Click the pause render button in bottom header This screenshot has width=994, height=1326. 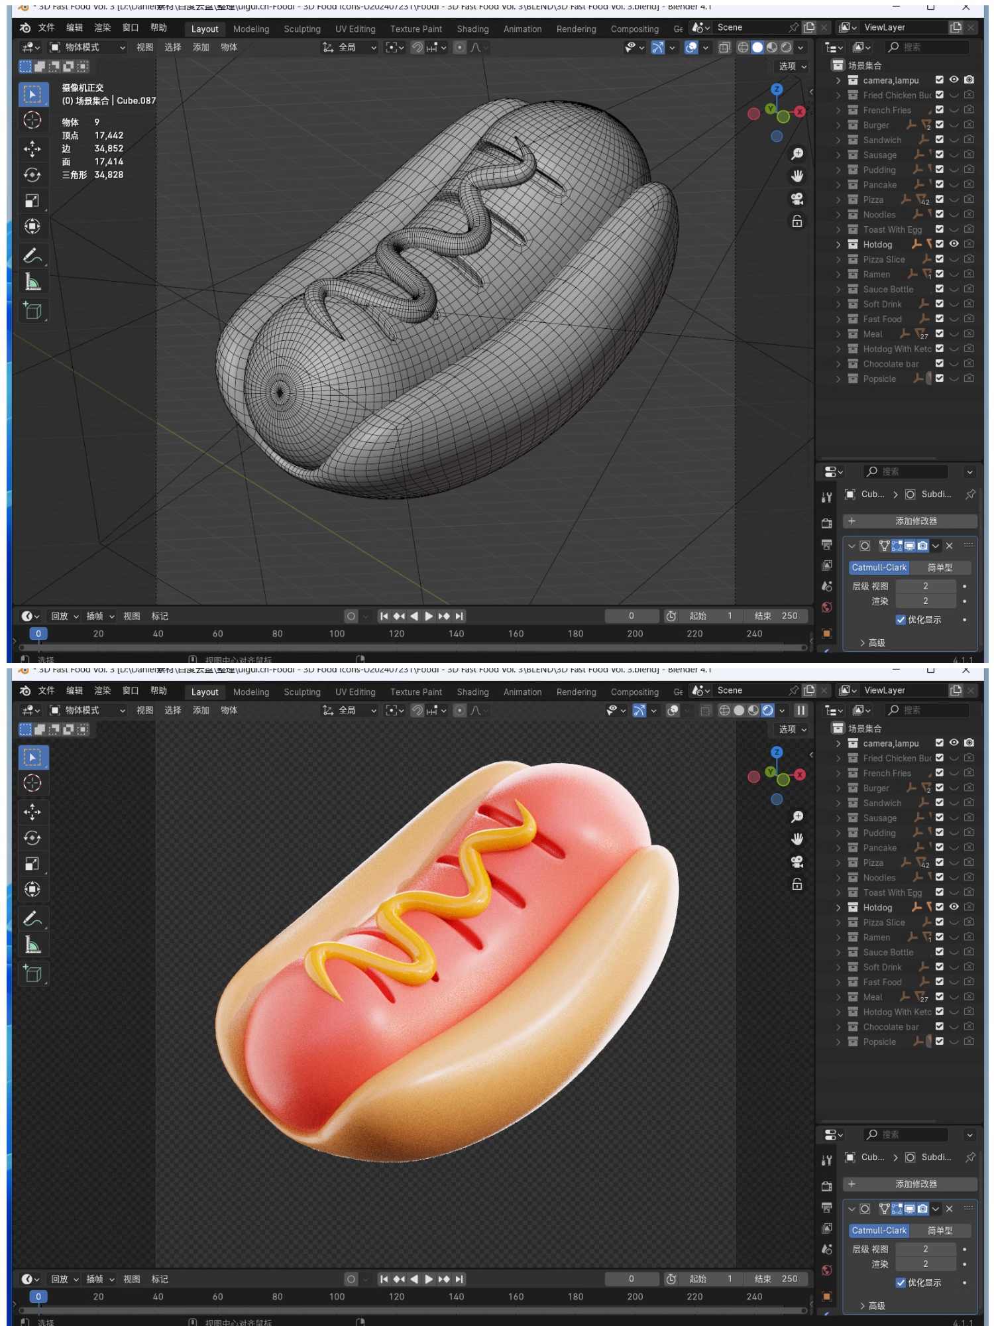(801, 710)
